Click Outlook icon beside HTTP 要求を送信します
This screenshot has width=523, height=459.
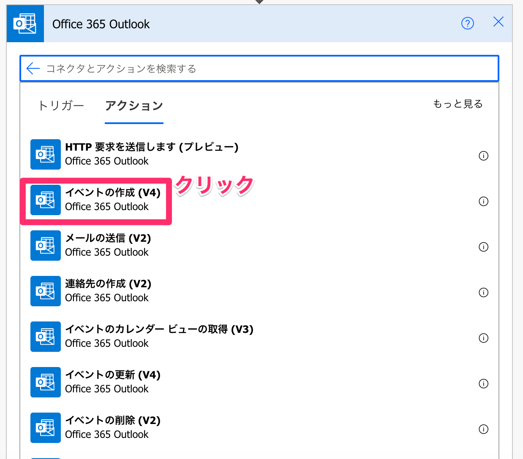click(x=46, y=154)
